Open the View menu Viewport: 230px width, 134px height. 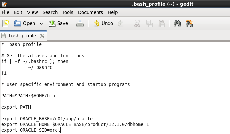point(32,12)
